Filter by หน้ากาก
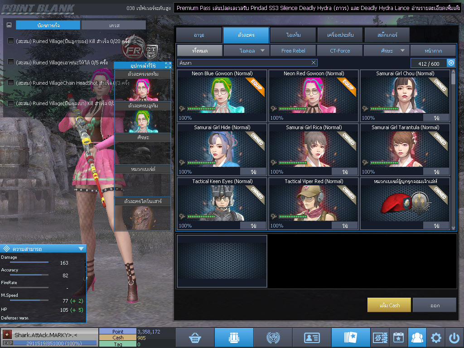 433,51
